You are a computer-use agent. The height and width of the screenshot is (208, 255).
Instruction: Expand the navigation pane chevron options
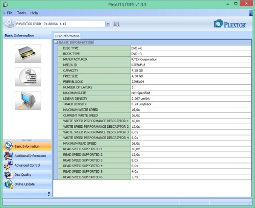[49, 194]
